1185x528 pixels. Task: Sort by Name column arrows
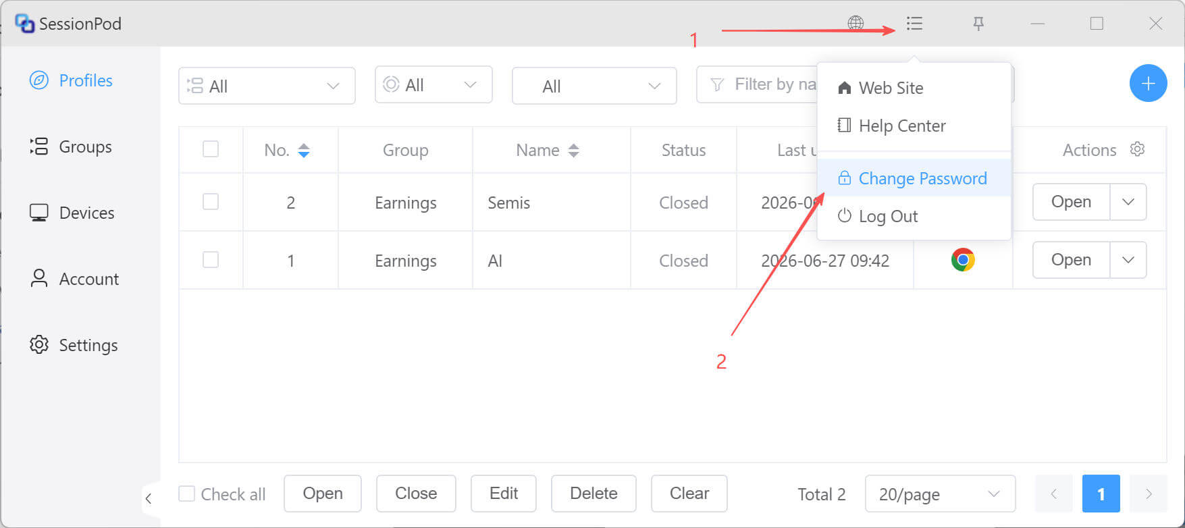pyautogui.click(x=573, y=151)
